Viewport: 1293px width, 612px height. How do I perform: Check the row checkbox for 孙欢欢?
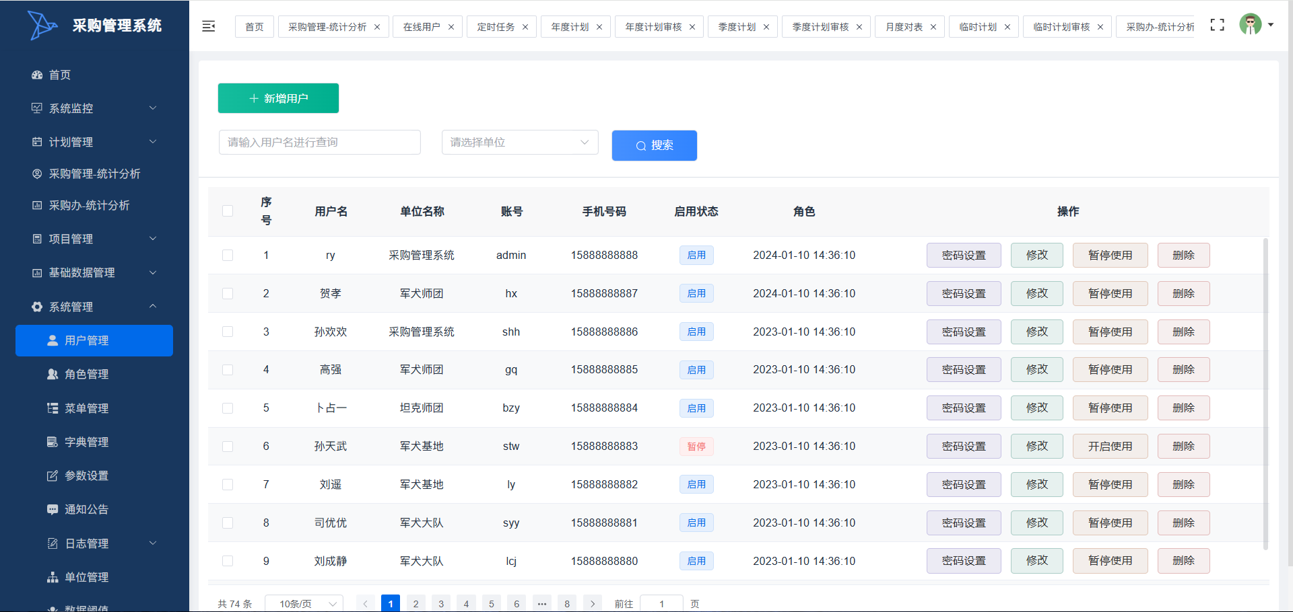[228, 332]
